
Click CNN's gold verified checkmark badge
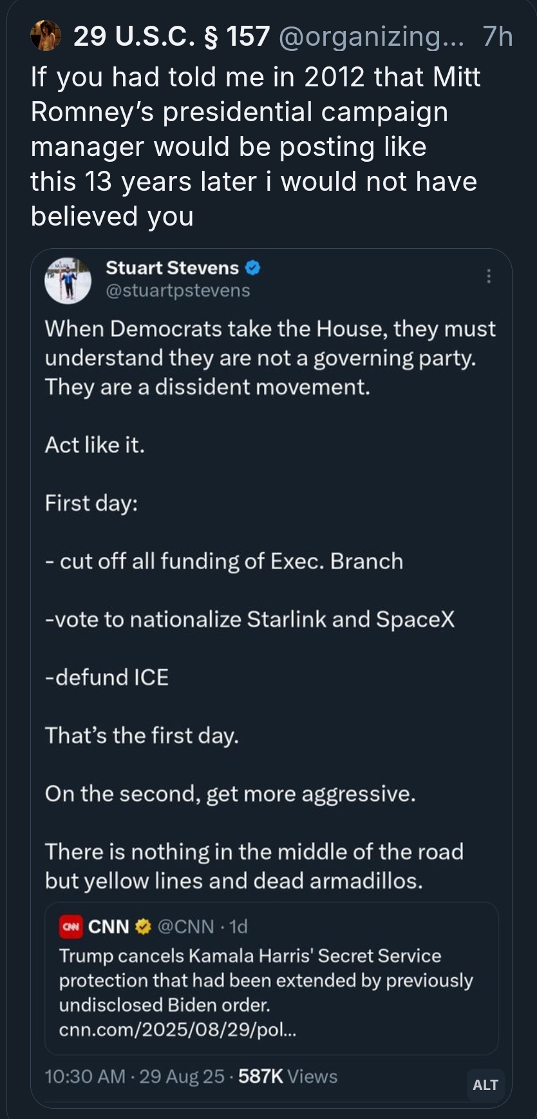pos(143,926)
